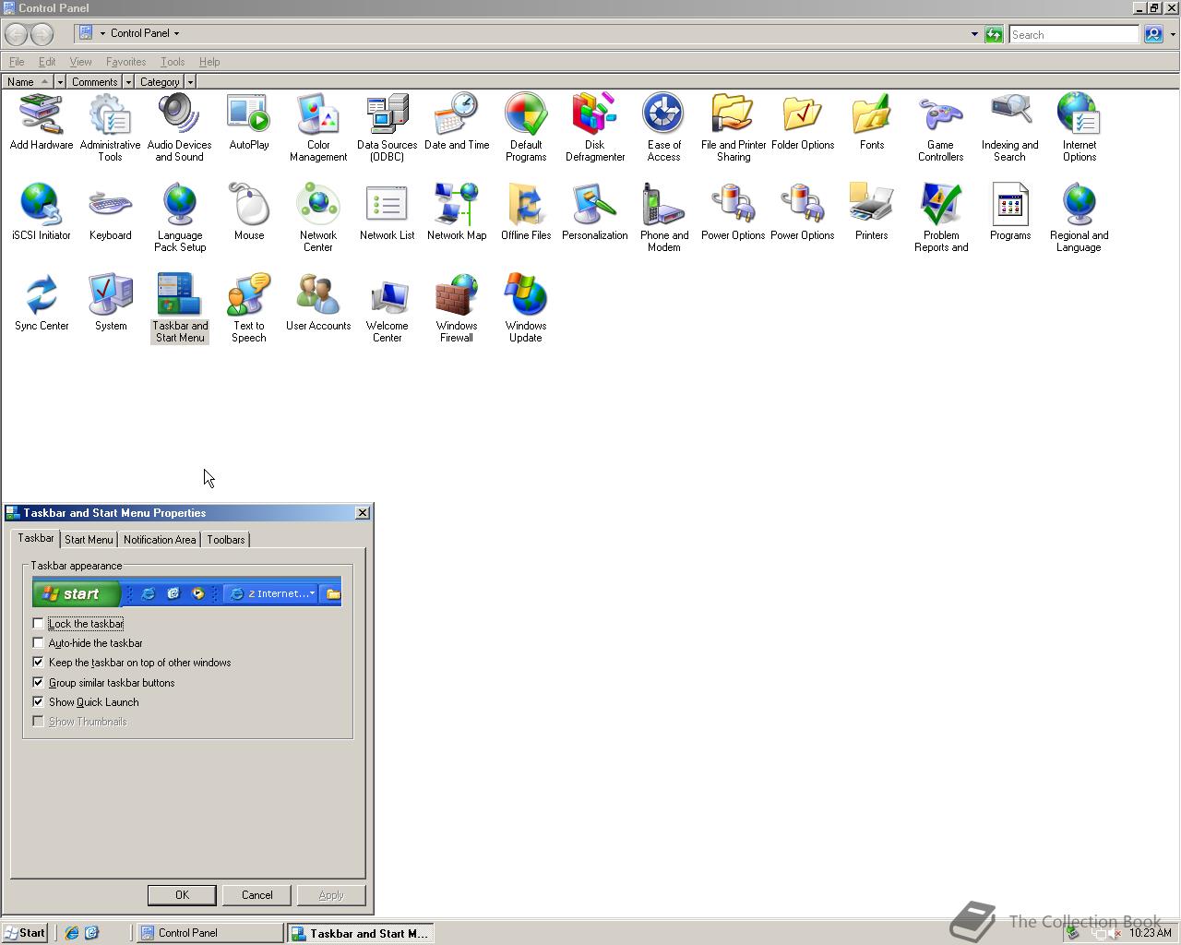Switch to the Toolbars tab
The height and width of the screenshot is (945, 1181).
pos(226,540)
